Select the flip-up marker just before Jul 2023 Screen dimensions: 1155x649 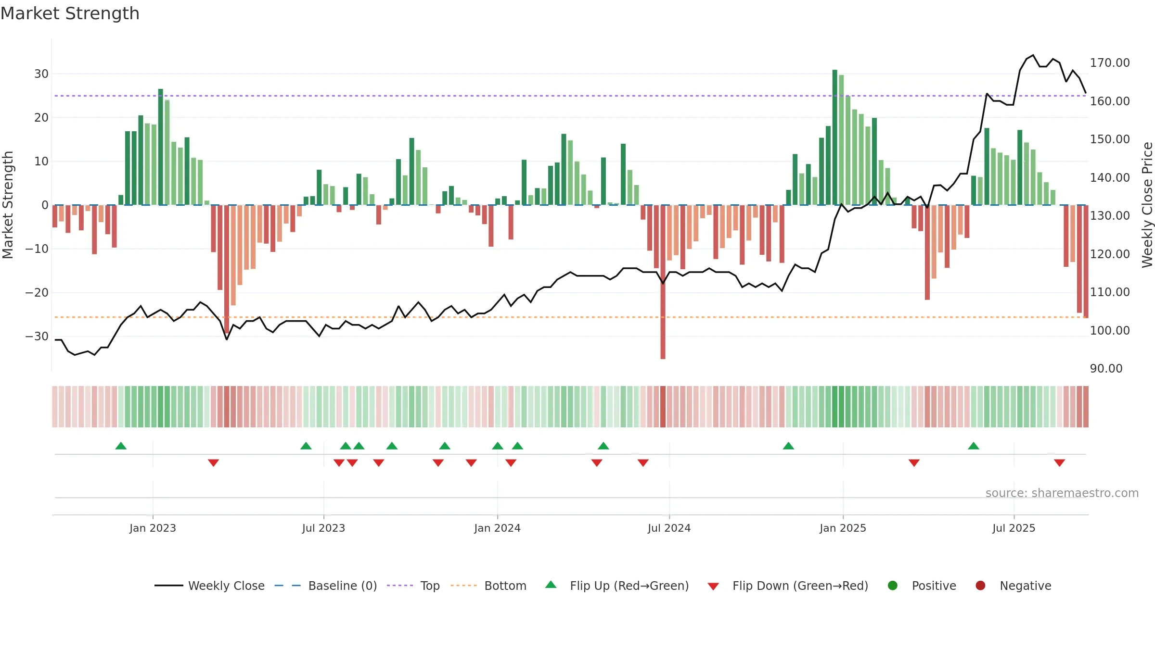(x=306, y=446)
